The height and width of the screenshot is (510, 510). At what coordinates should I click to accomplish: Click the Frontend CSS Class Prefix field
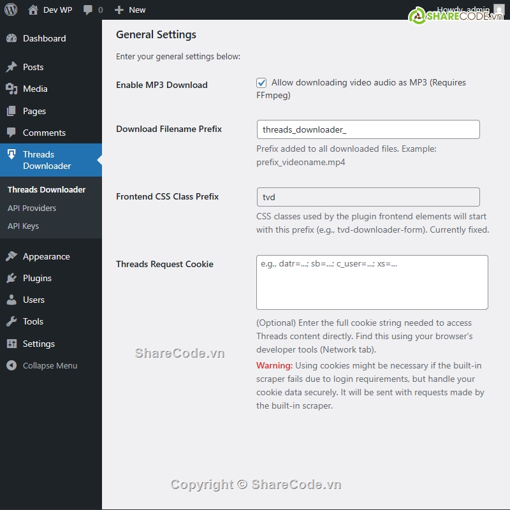(368, 197)
